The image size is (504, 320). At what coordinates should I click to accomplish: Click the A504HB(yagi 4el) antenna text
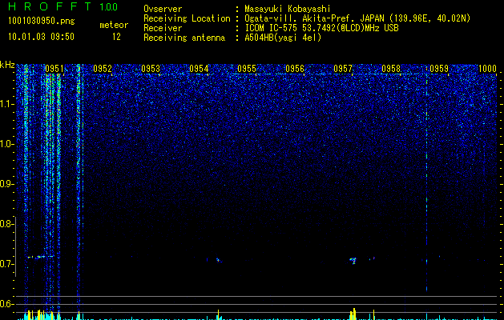coord(283,38)
